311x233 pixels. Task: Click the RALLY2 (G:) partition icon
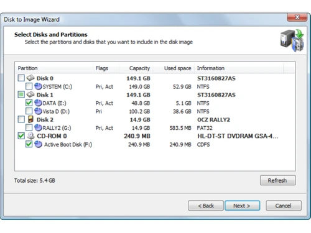[x=38, y=128]
